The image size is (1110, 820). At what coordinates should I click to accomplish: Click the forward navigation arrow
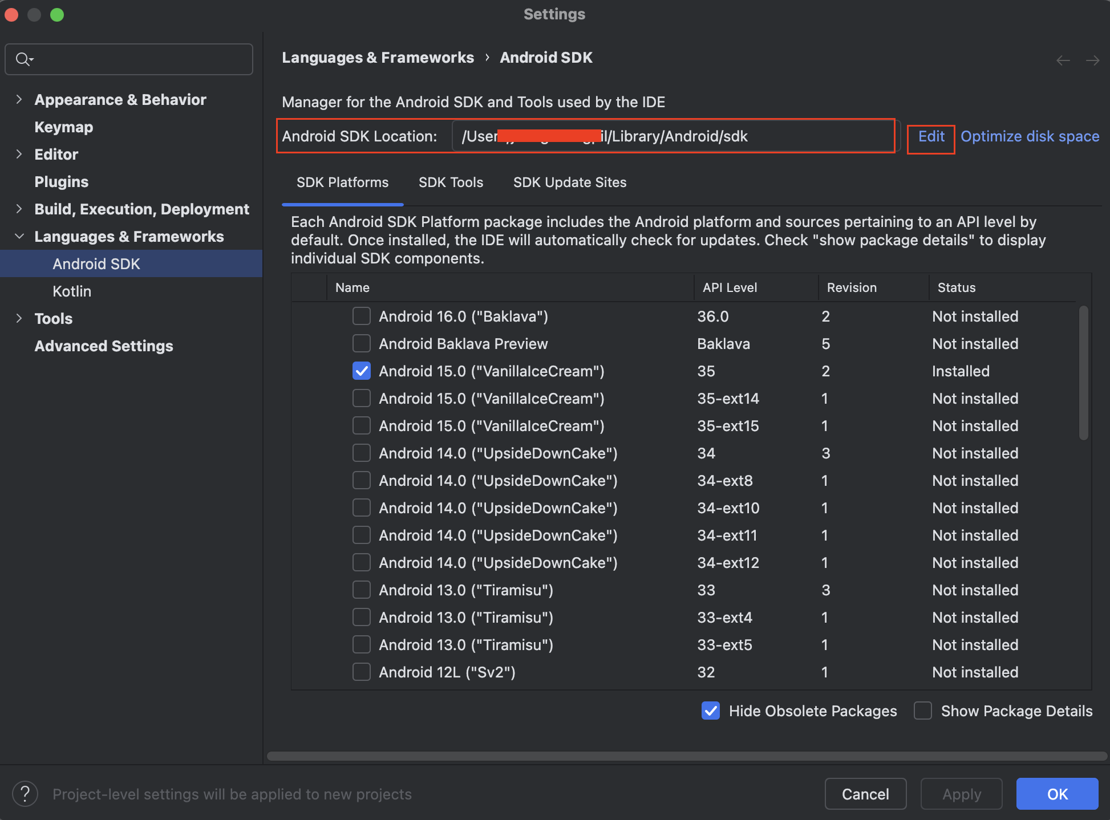pyautogui.click(x=1092, y=60)
